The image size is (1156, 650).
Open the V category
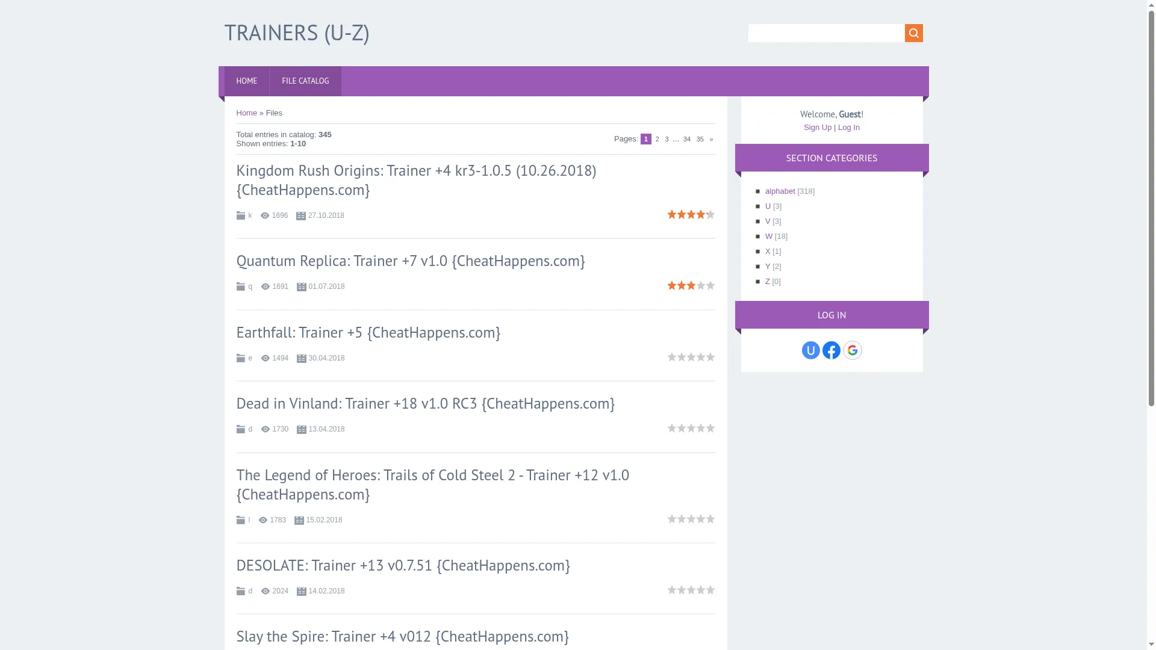tap(768, 221)
